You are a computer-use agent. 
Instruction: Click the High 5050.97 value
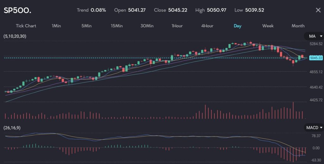(x=216, y=10)
